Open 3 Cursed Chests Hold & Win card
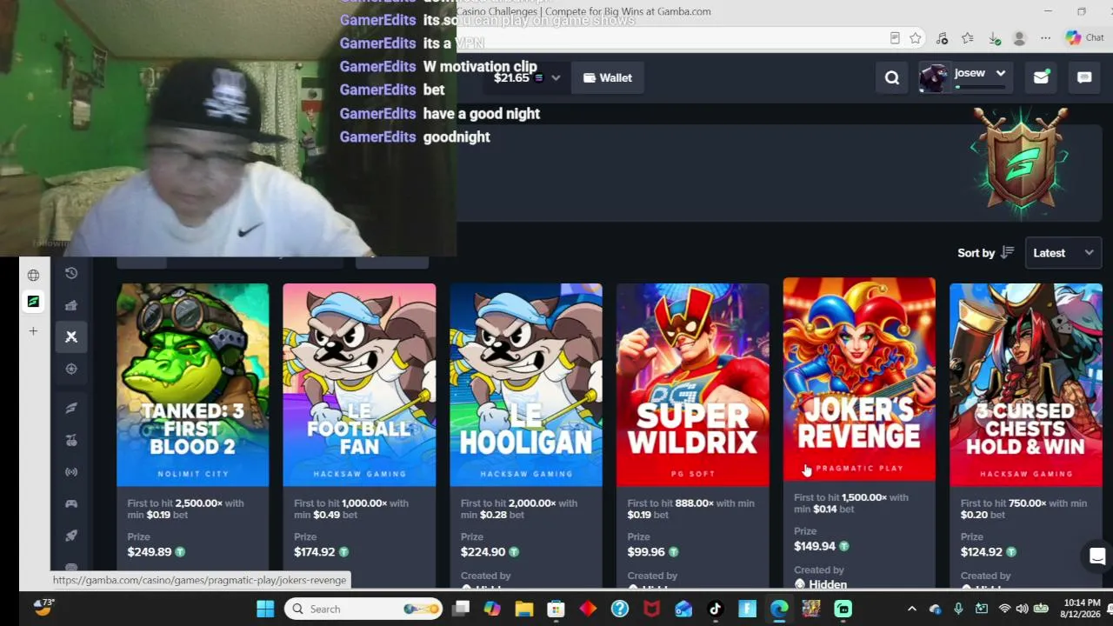 pyautogui.click(x=1026, y=385)
